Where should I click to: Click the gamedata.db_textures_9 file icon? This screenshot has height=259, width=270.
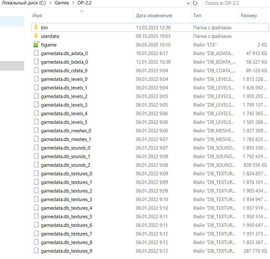click(36, 251)
